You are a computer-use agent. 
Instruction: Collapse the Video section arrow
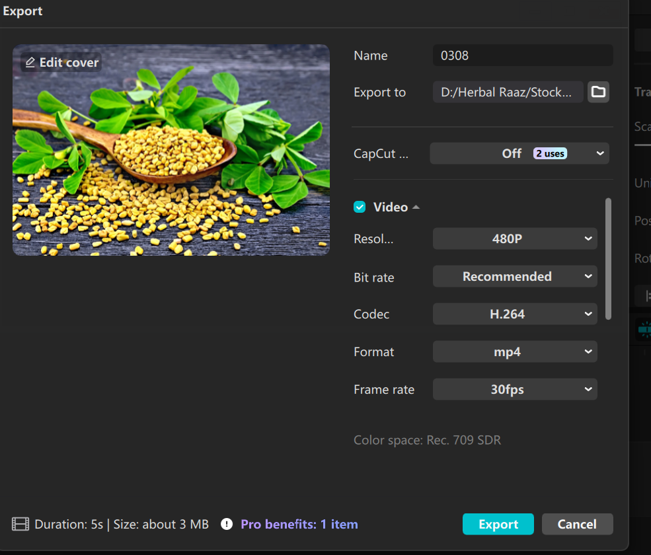416,207
